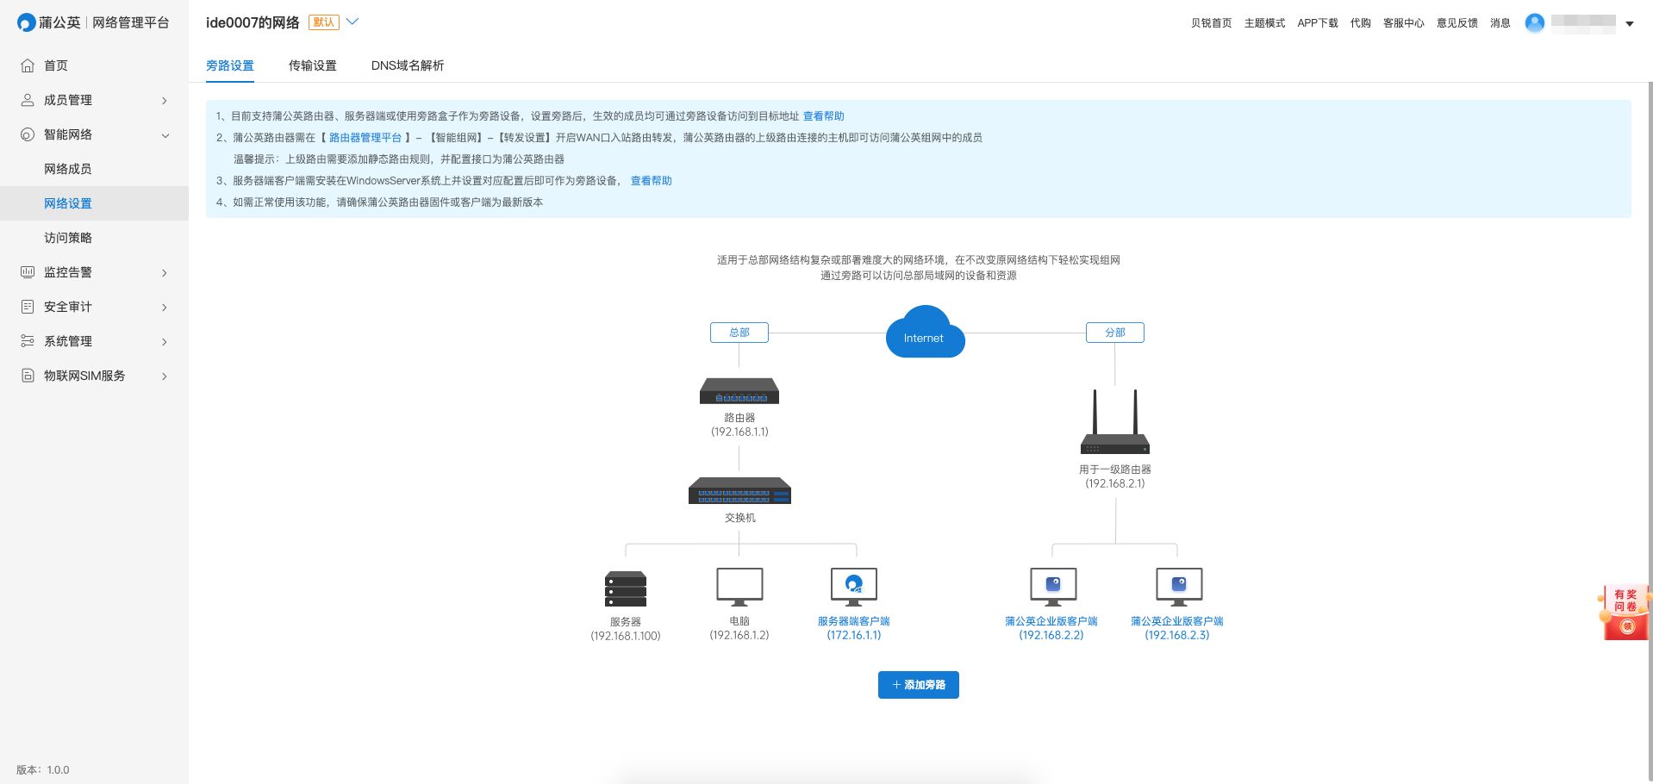Click the home icon beside 首页
The height and width of the screenshot is (784, 1653).
[x=28, y=65]
